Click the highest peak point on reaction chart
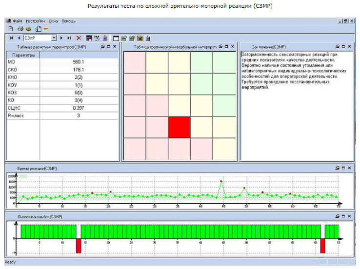This screenshot has width=360, height=269. [221, 181]
